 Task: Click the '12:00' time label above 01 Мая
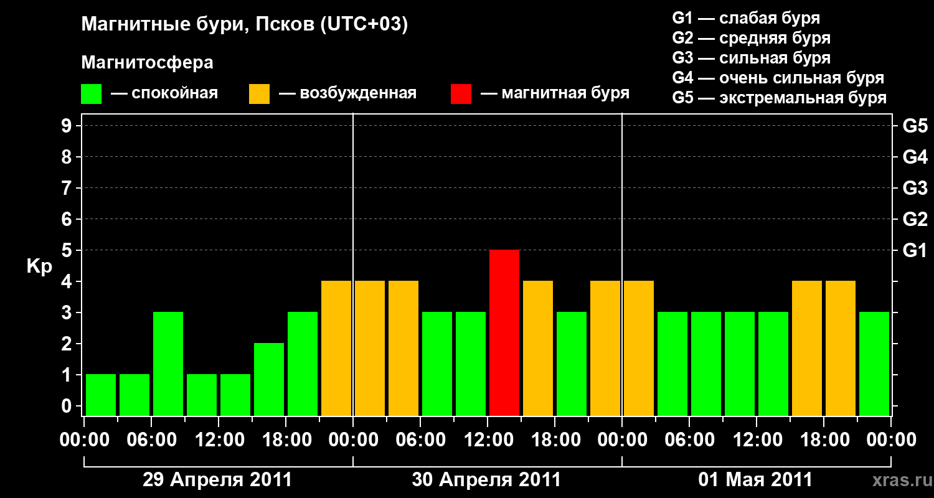click(757, 440)
